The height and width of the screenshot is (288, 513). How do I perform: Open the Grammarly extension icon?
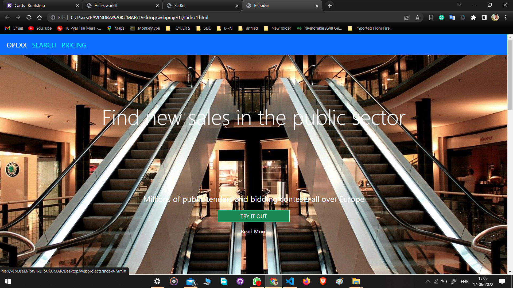(x=441, y=17)
